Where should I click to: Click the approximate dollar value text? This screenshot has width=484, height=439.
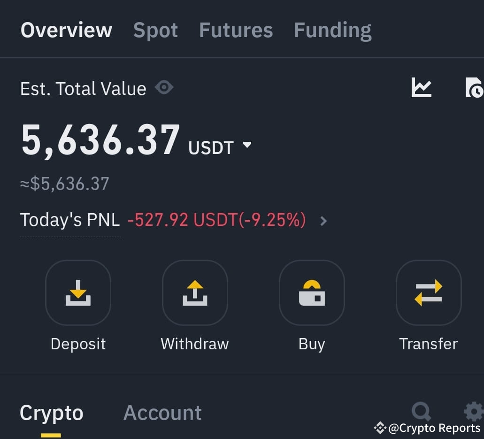coord(64,184)
